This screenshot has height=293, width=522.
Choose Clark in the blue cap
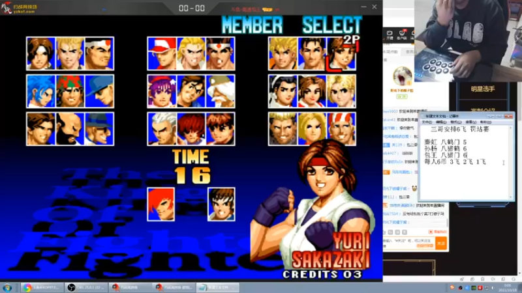[x=99, y=91]
